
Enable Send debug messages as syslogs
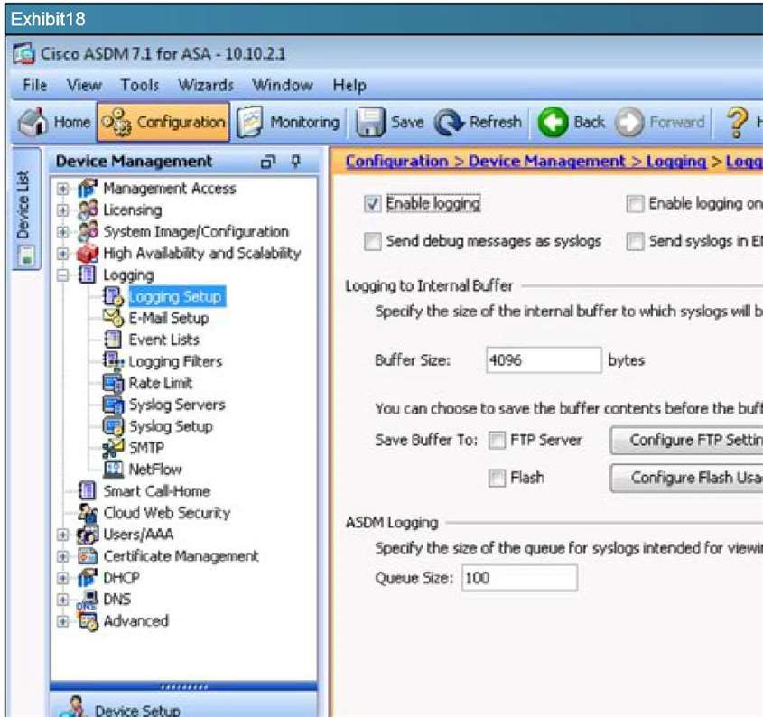coord(372,242)
